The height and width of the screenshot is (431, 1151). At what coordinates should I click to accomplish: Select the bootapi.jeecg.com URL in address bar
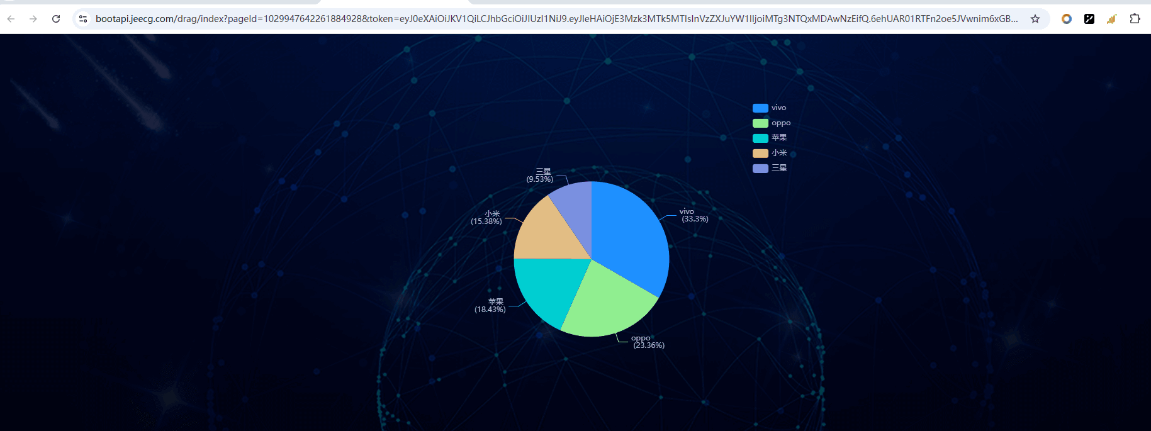coord(556,19)
